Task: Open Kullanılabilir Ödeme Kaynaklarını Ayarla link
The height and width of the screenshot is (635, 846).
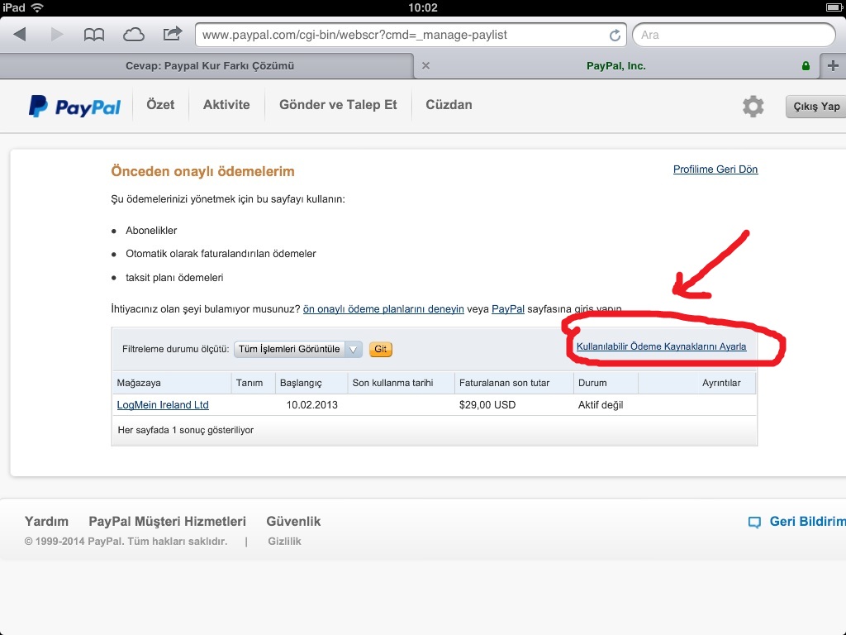Action: [x=661, y=347]
